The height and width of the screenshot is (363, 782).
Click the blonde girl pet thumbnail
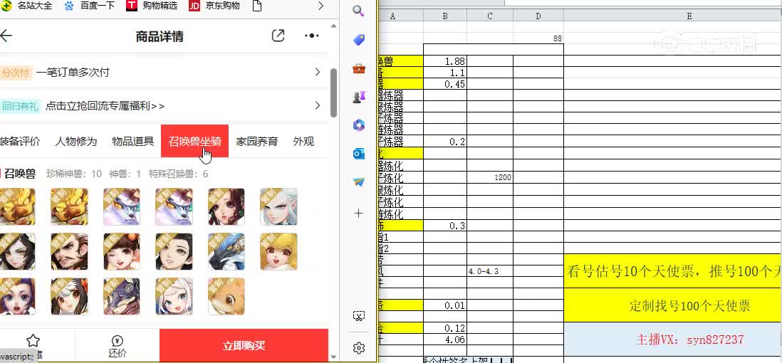[x=278, y=251]
